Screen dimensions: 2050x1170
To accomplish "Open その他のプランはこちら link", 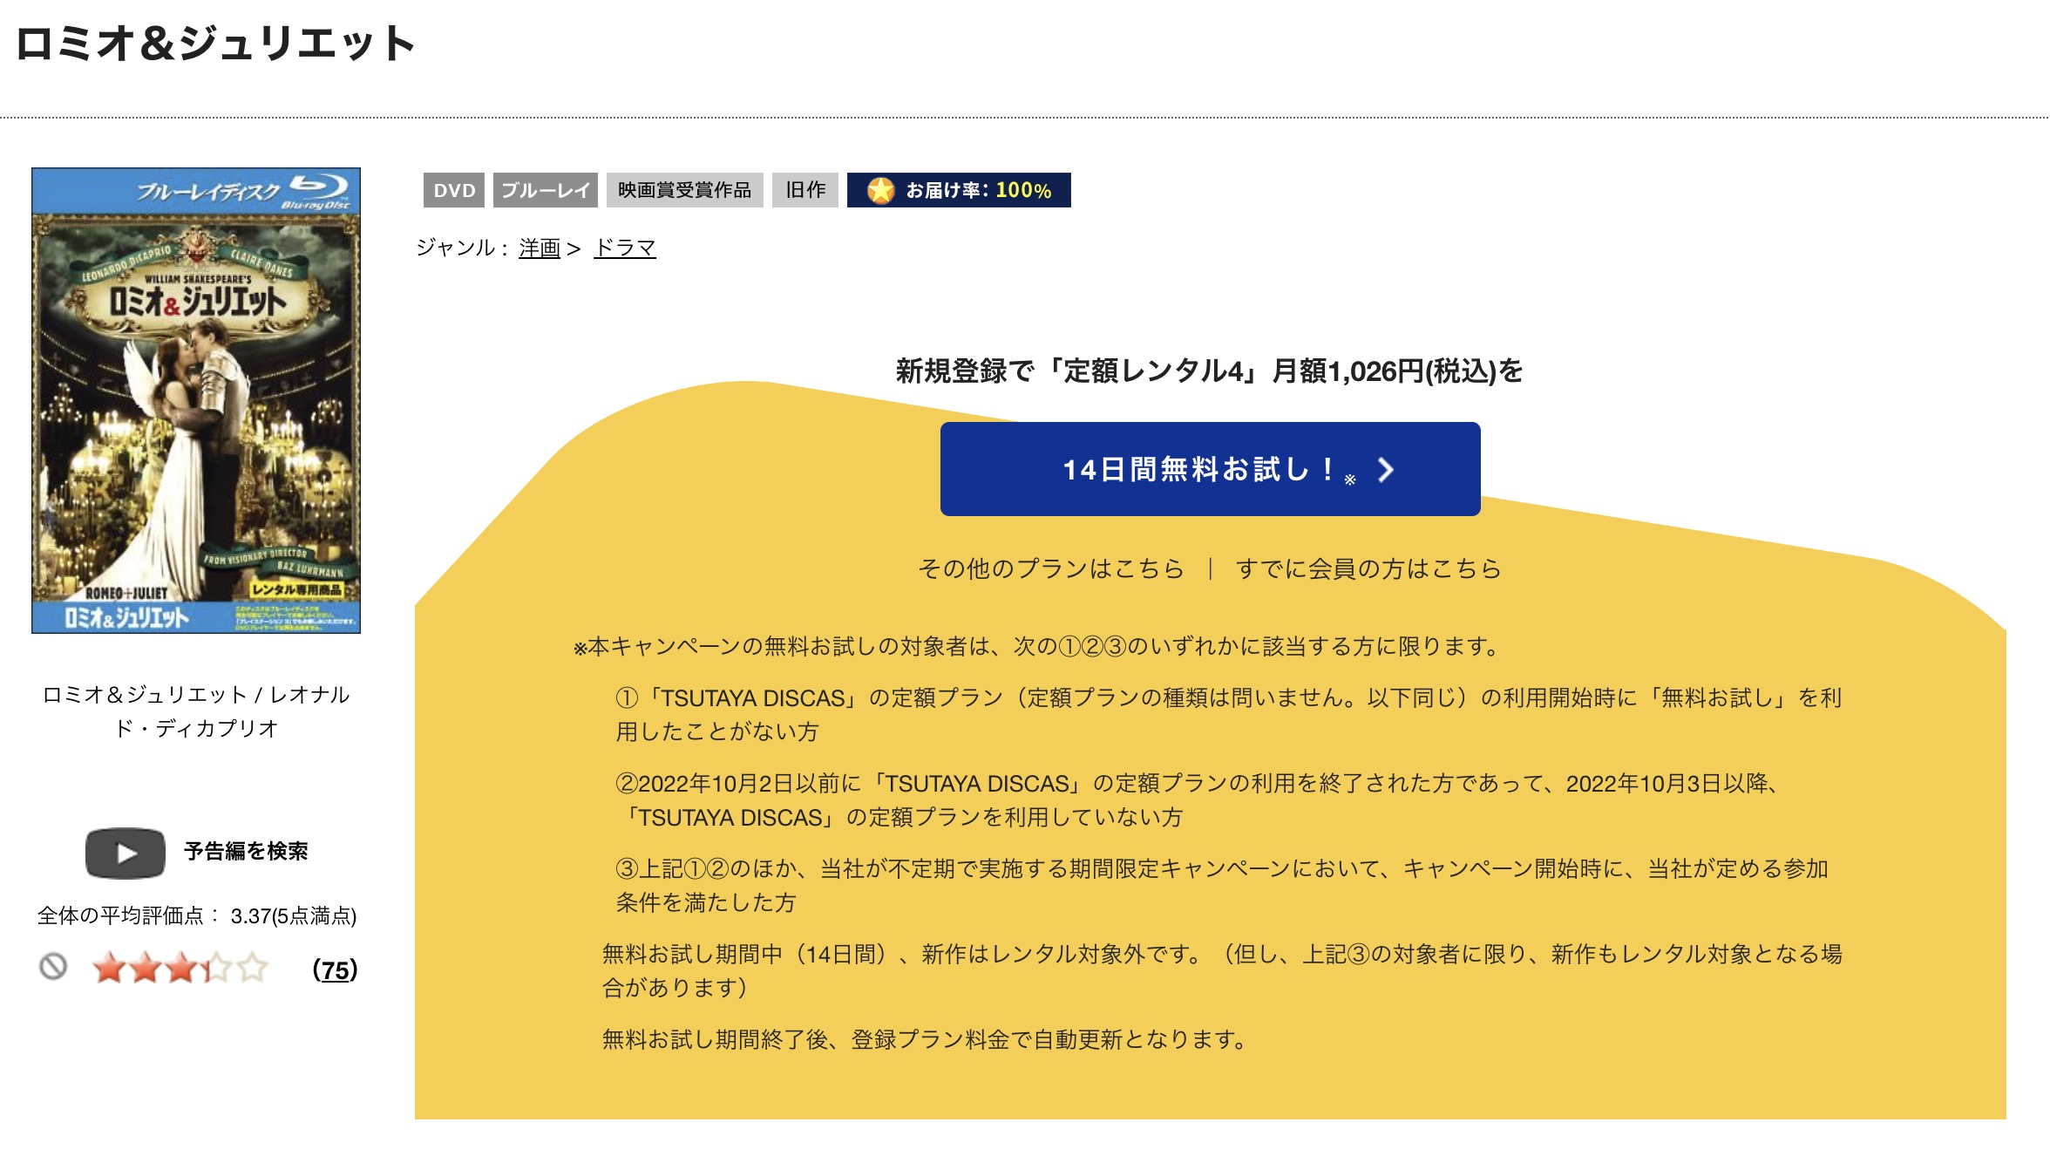I will 1051,568.
